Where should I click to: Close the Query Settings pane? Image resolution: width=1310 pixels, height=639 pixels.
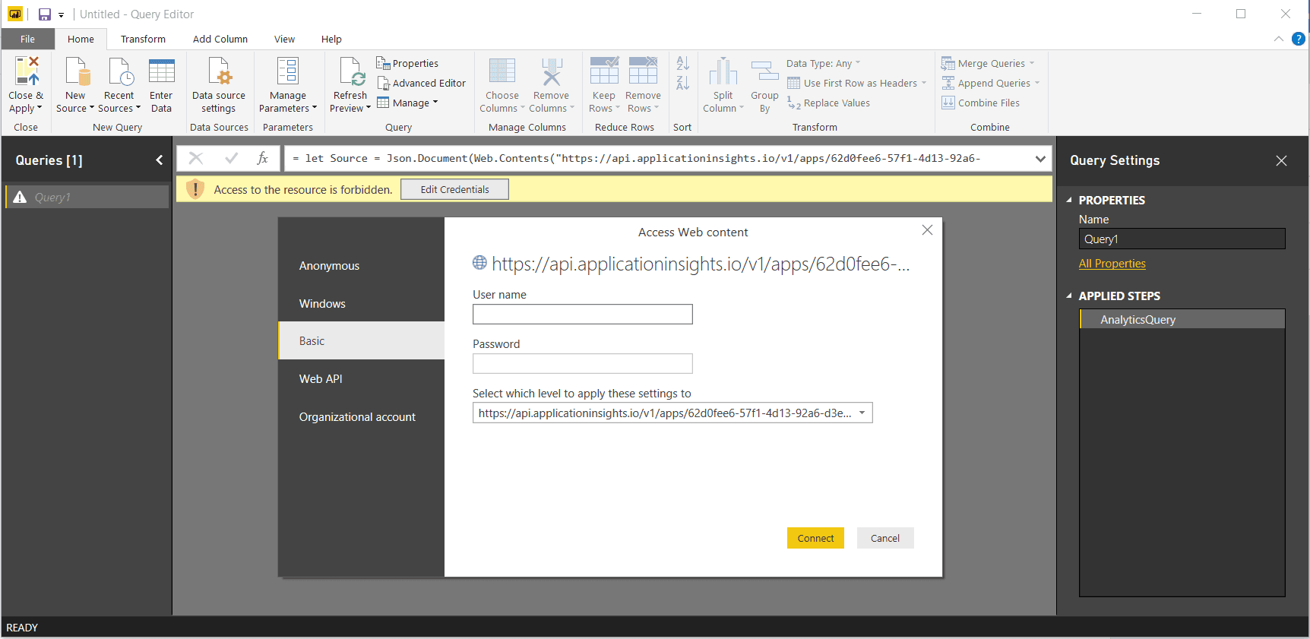click(x=1281, y=160)
